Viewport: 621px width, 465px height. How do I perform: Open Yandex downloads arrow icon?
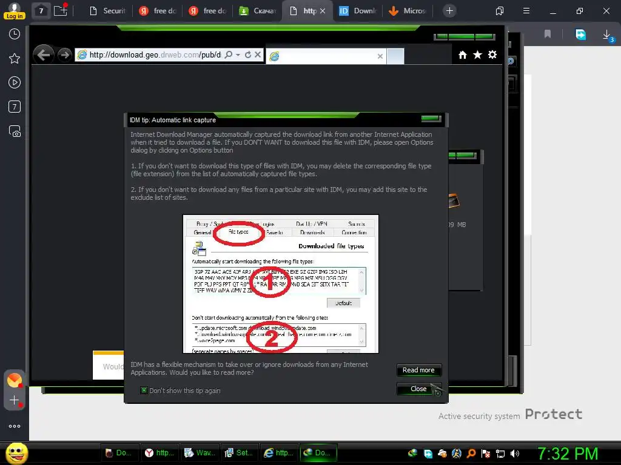coord(606,35)
